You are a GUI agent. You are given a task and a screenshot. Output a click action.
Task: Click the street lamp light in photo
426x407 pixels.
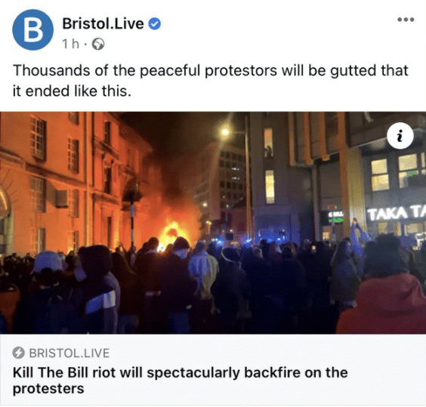(225, 132)
